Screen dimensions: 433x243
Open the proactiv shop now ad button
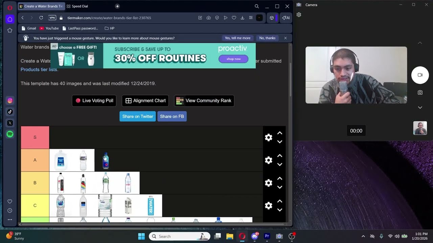click(233, 59)
